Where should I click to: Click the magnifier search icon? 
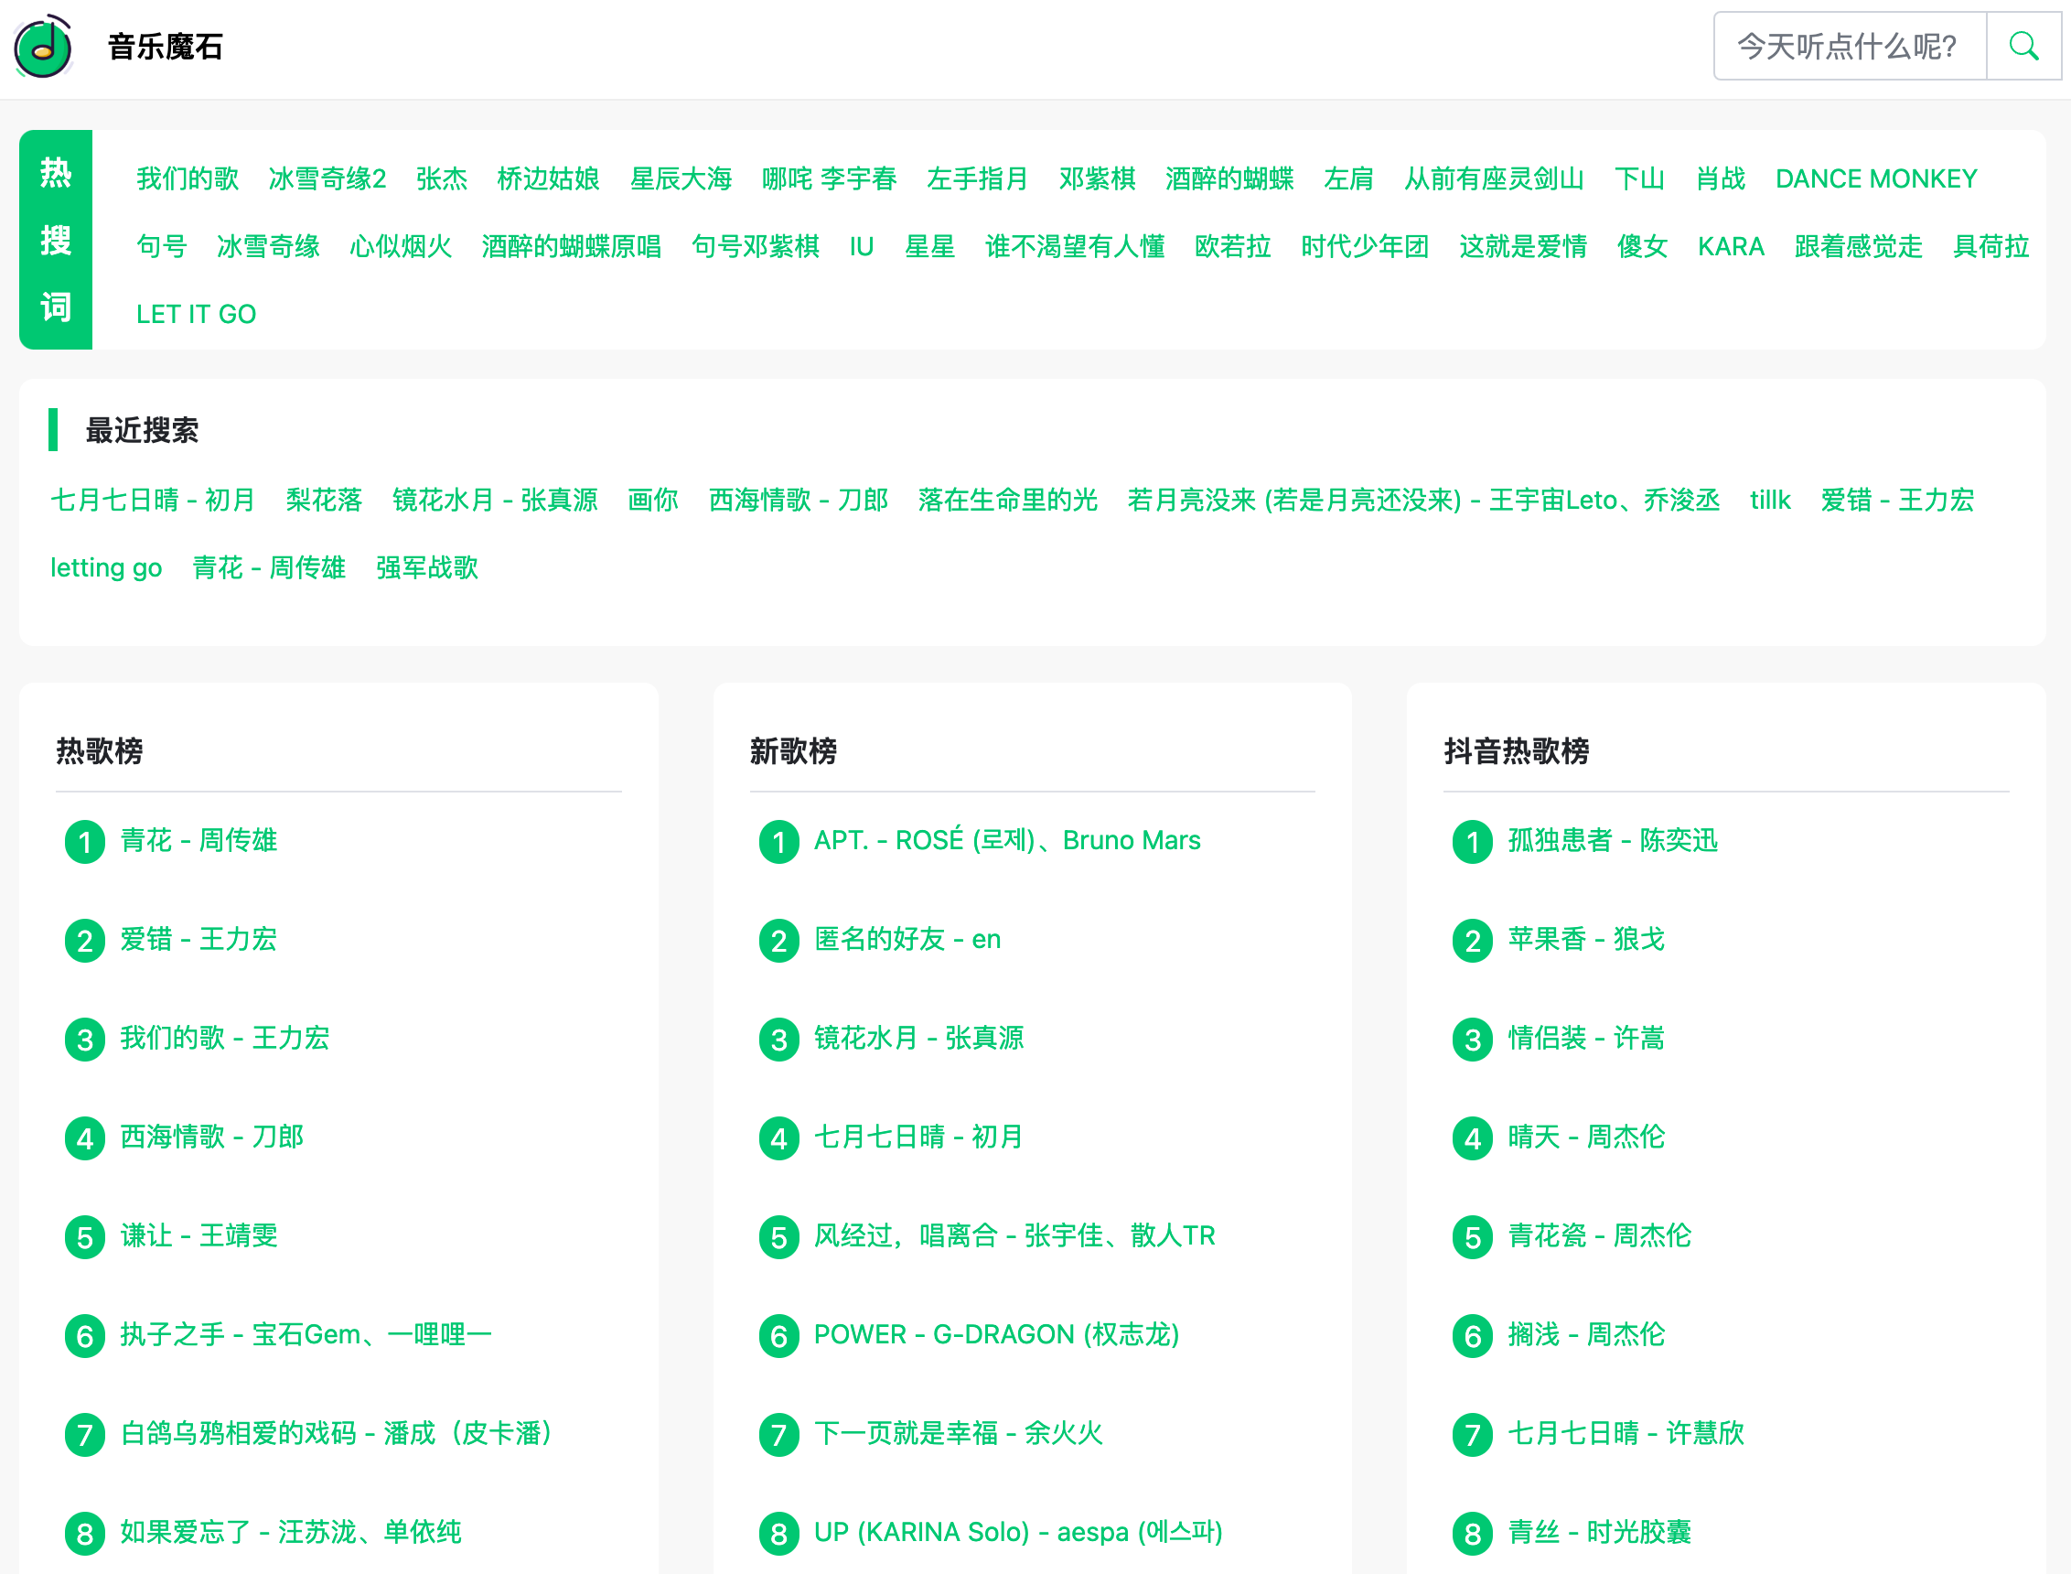click(x=2023, y=46)
